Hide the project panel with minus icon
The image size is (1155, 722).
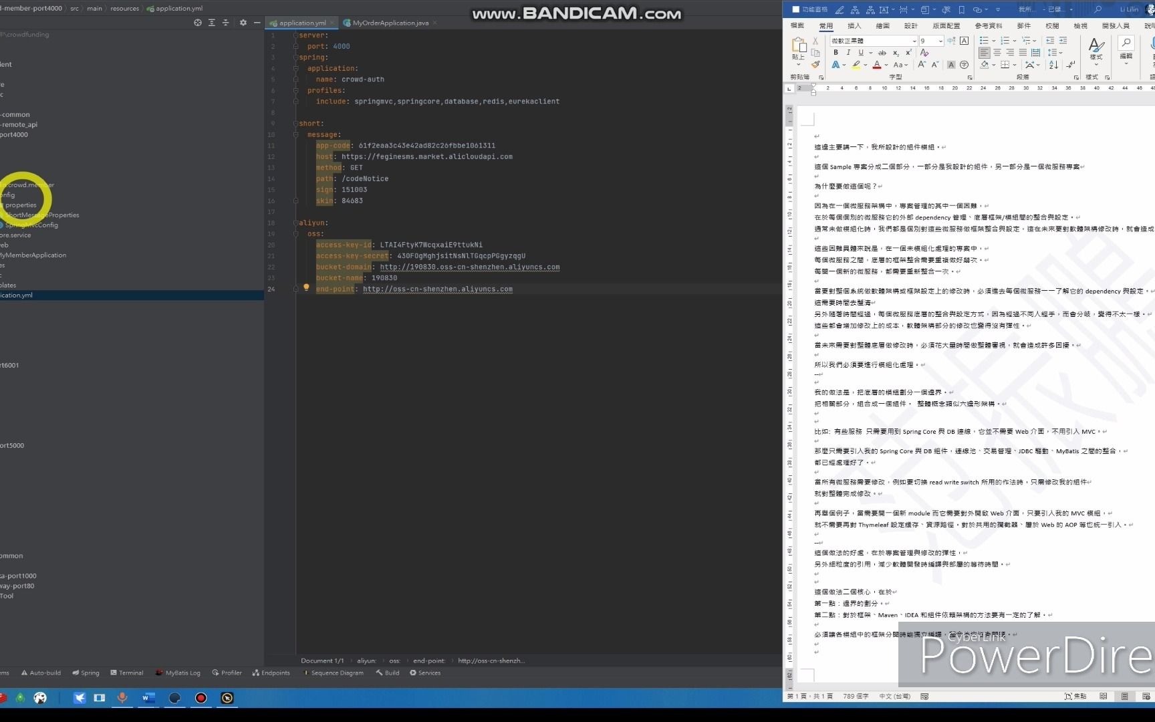[257, 23]
